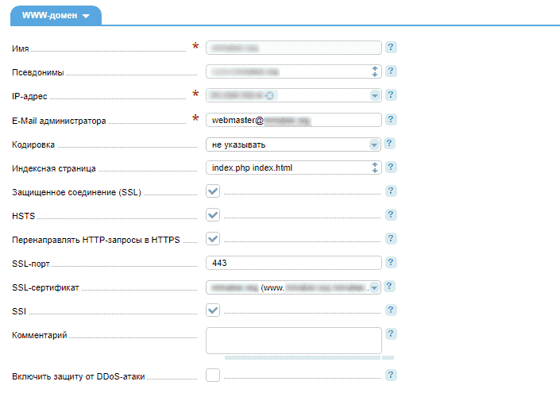The height and width of the screenshot is (393, 560).
Task: Remove the selected IP address with x icon
Action: point(269,96)
